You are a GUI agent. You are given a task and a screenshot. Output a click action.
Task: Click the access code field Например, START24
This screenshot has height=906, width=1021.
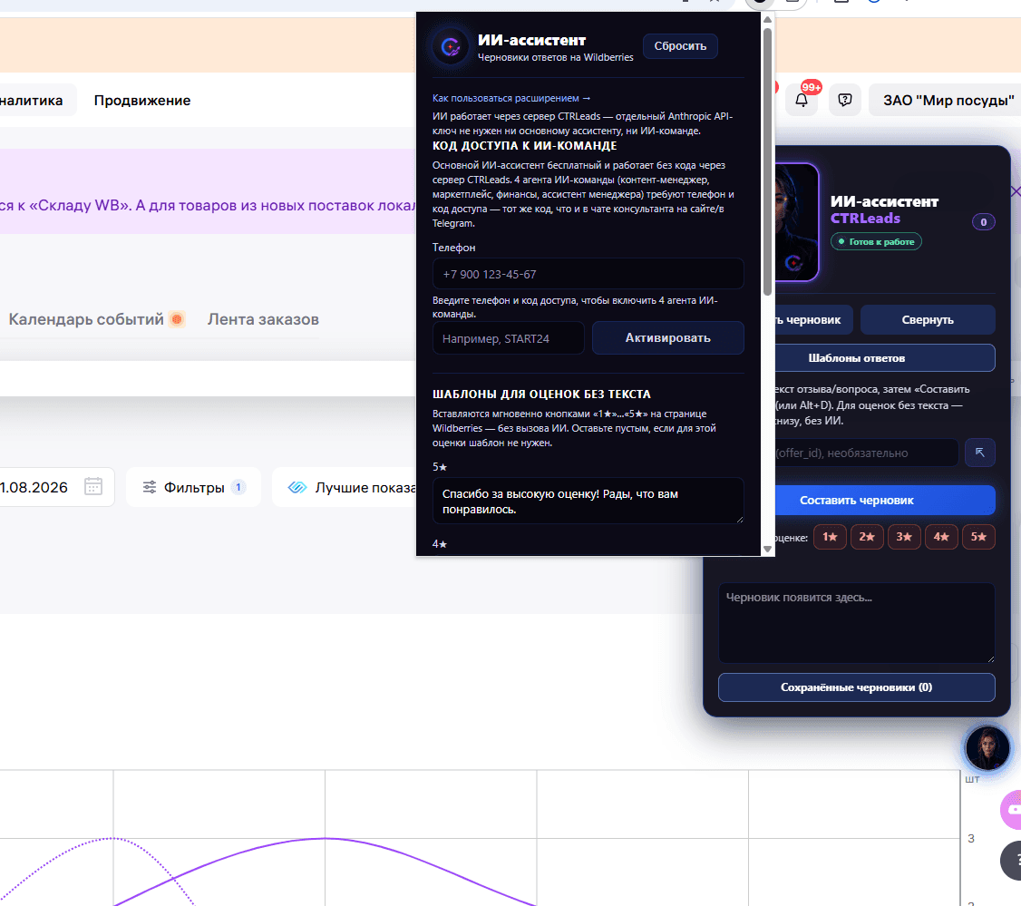click(x=509, y=338)
